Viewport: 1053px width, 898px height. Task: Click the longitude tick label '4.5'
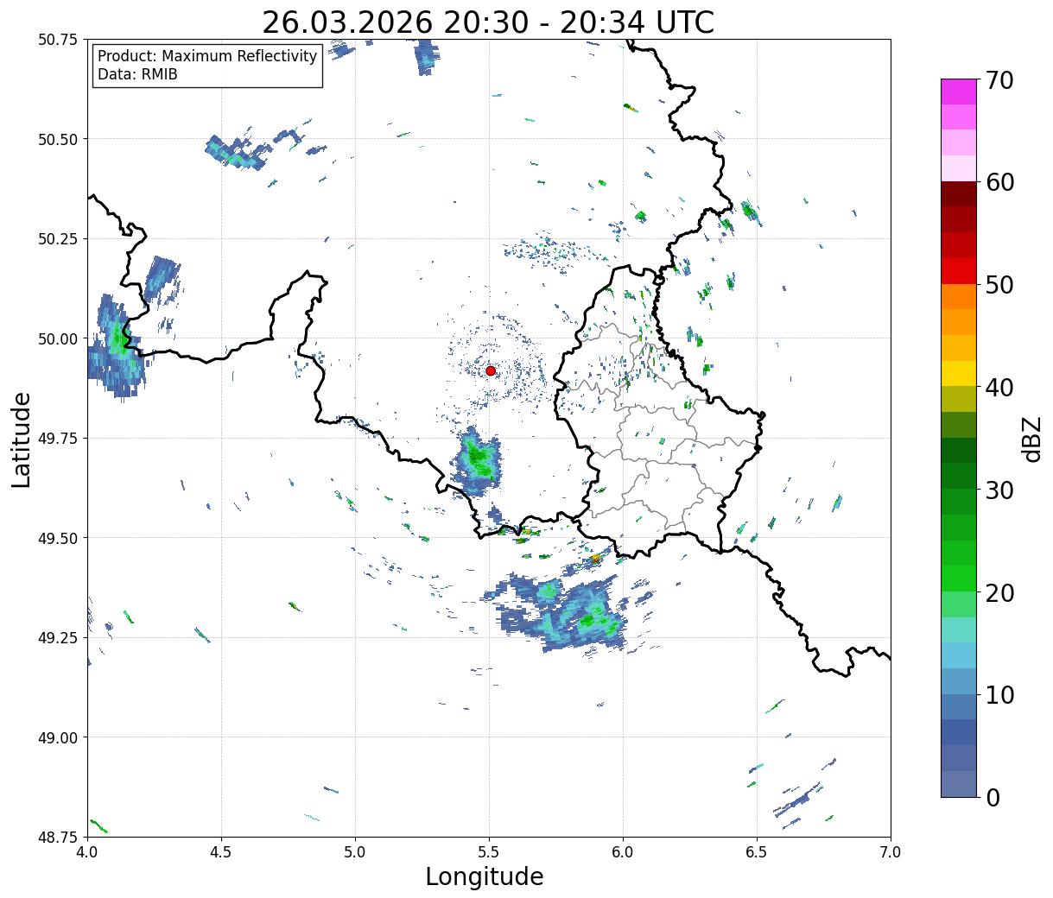click(221, 851)
